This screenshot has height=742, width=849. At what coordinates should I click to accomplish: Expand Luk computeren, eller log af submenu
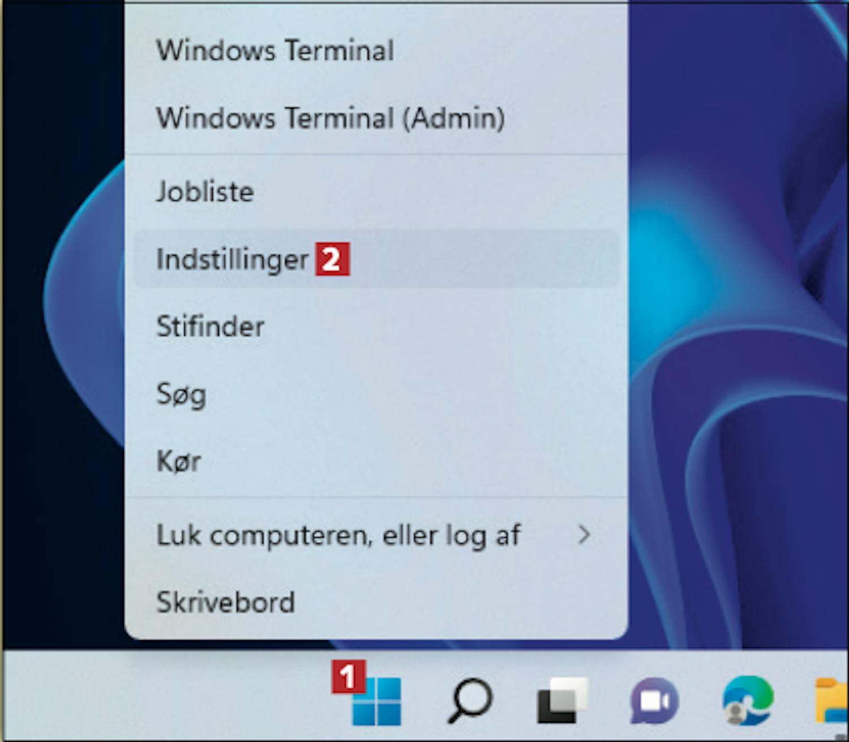tap(376, 535)
